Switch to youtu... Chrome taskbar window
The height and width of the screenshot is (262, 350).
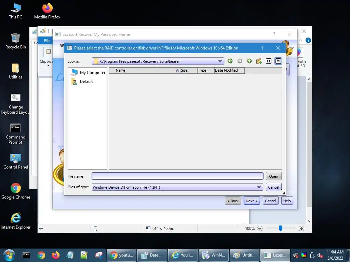coord(122,255)
